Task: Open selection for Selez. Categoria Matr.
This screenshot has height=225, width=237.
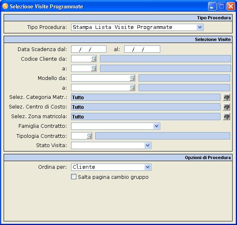Action: (227, 97)
